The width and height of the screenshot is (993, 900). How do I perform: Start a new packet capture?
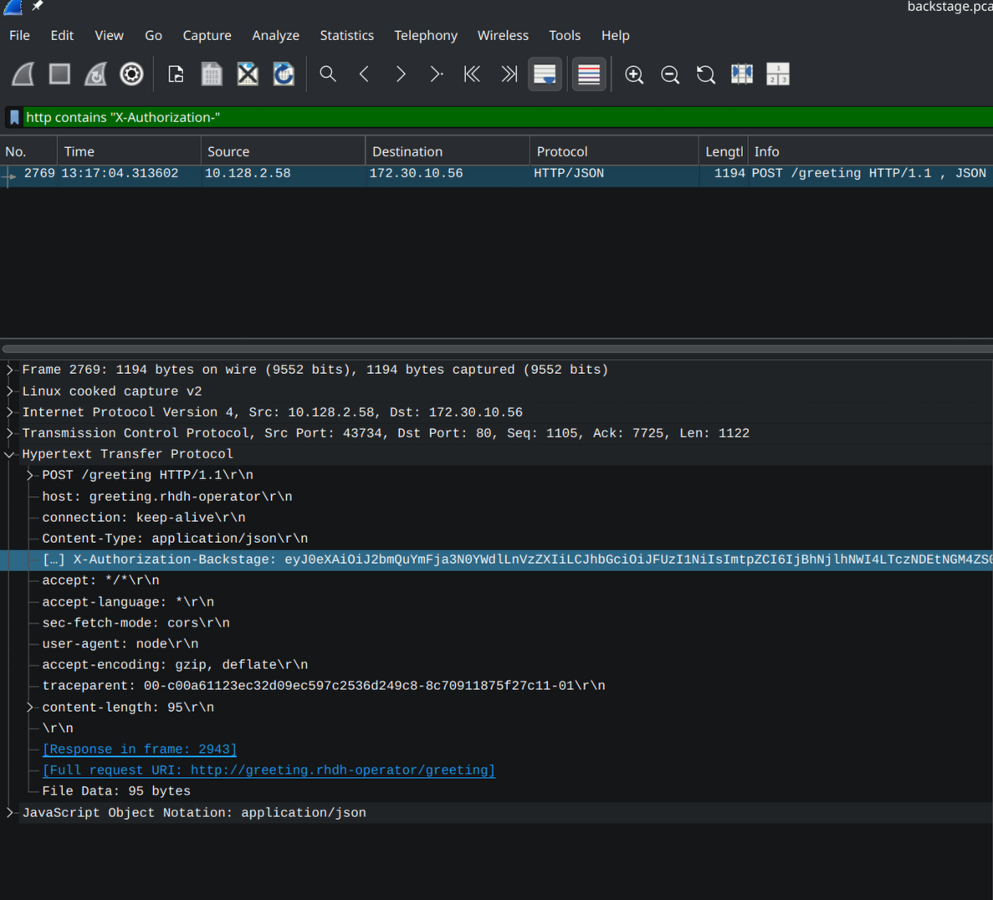click(x=23, y=74)
